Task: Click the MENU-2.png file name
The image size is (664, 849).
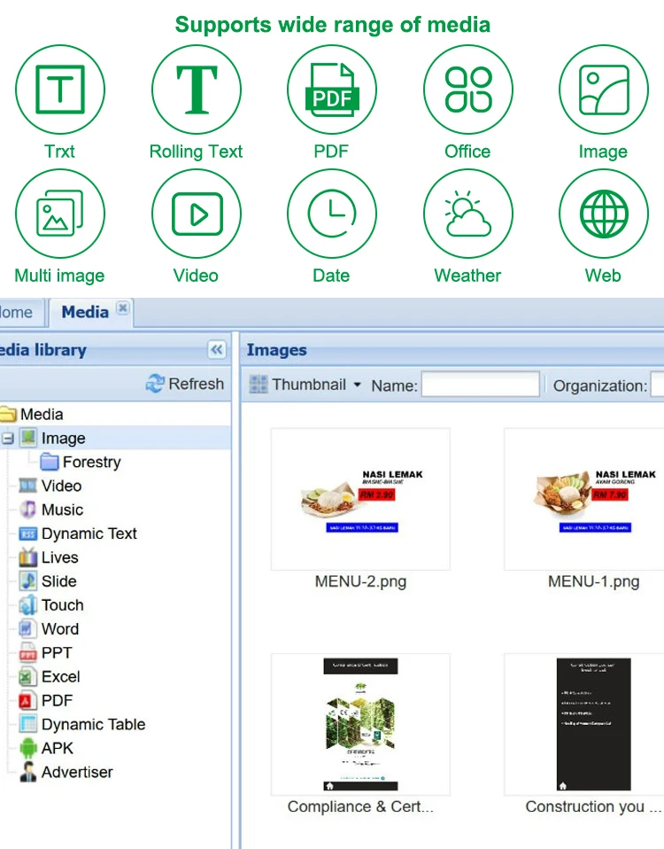Action: pyautogui.click(x=360, y=581)
